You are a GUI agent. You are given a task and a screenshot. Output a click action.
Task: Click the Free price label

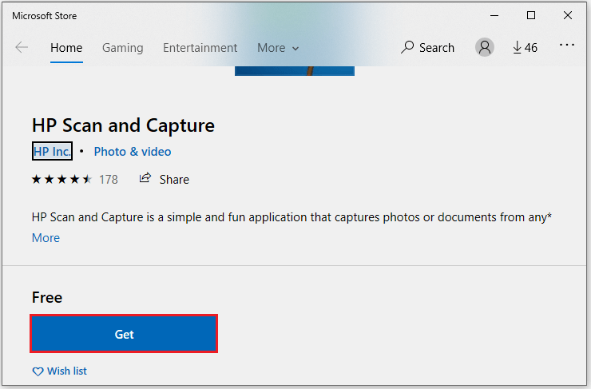47,297
